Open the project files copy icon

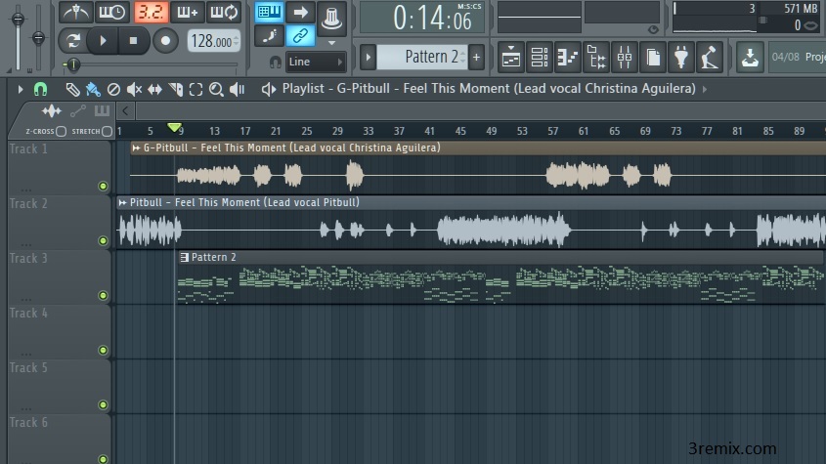pos(653,57)
